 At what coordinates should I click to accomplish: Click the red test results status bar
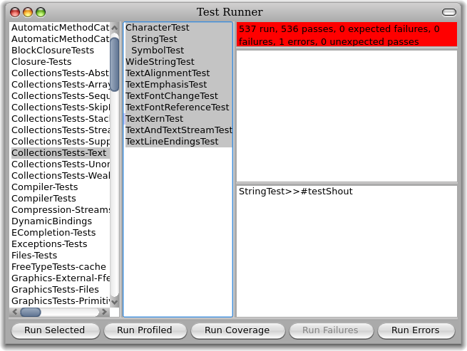click(x=347, y=36)
